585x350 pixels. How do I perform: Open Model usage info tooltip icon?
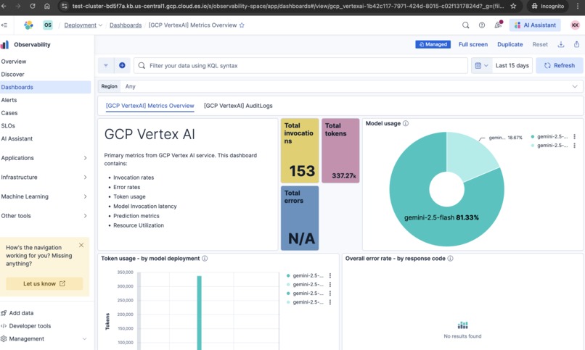tap(406, 123)
